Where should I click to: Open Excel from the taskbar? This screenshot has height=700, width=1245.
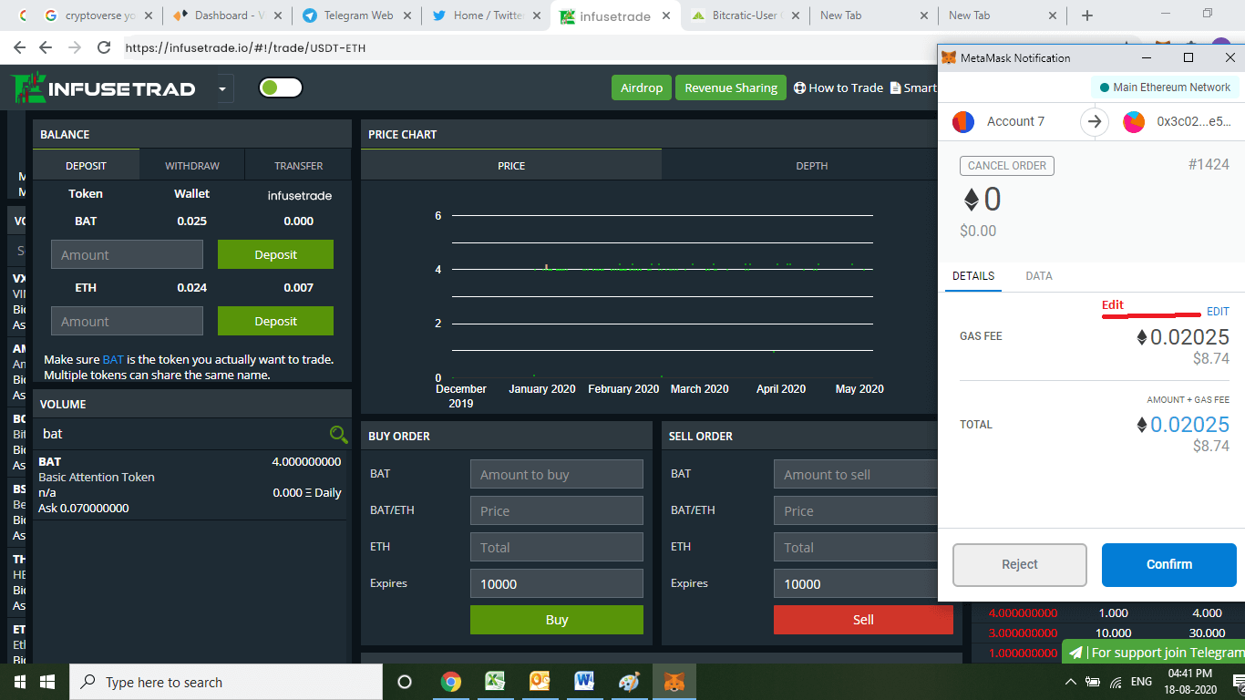click(x=495, y=682)
